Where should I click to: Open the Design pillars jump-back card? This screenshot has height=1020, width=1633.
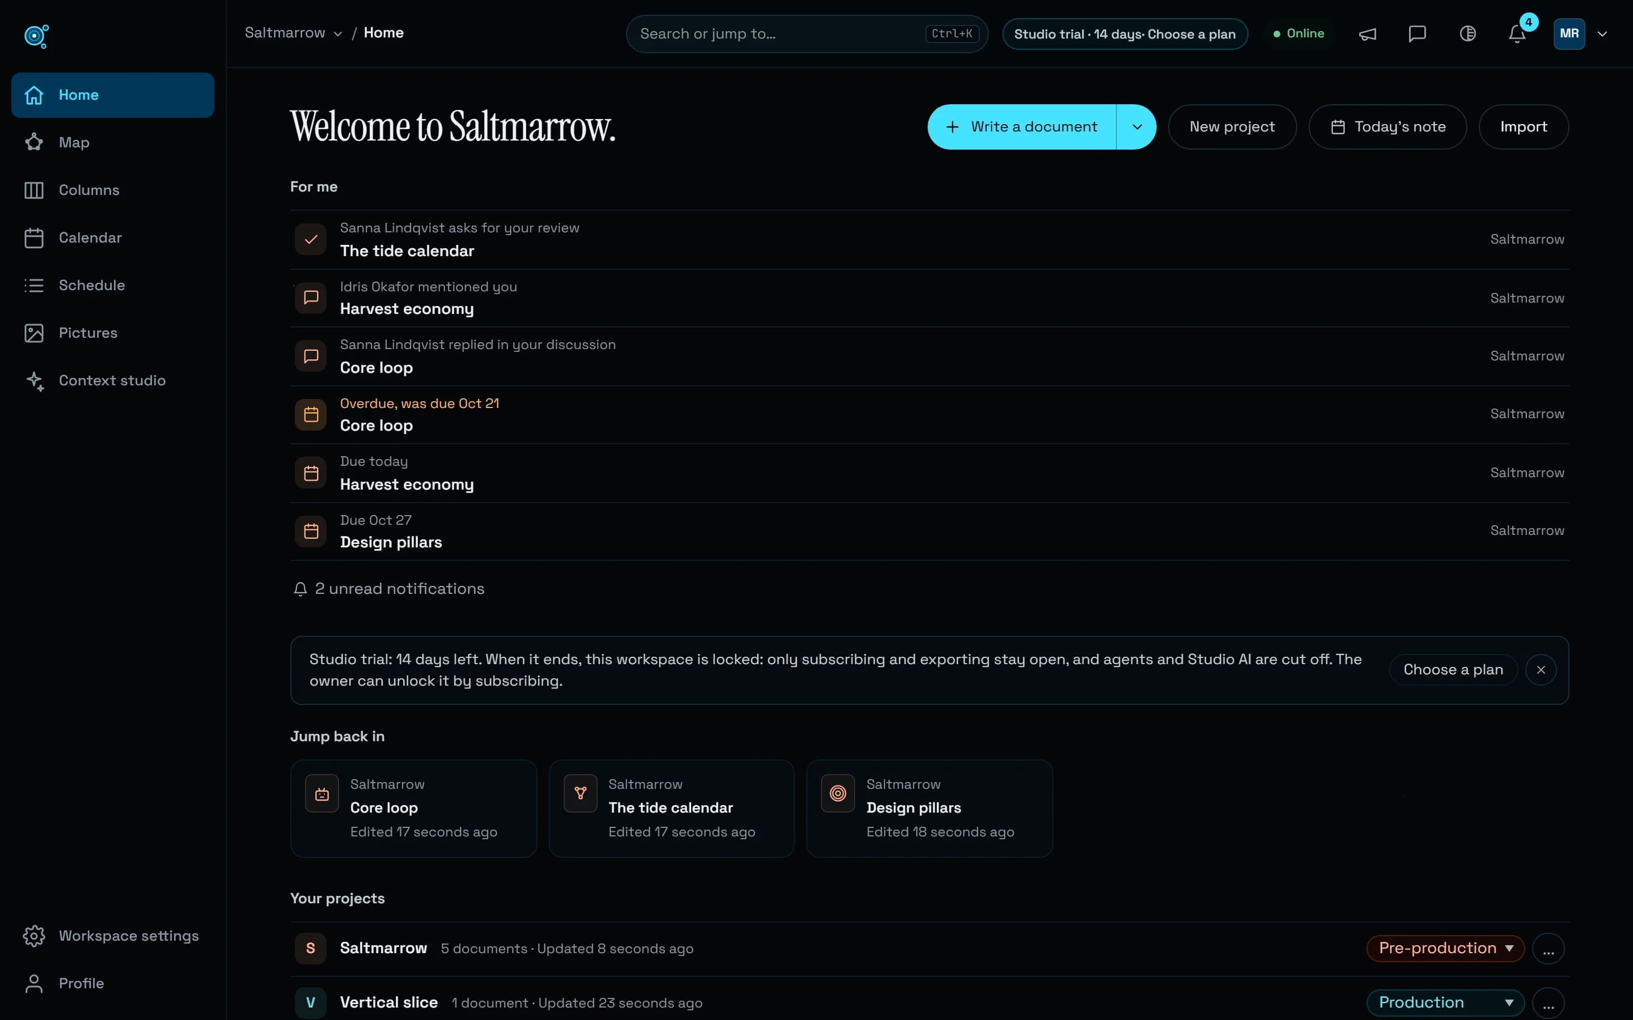[x=929, y=808]
